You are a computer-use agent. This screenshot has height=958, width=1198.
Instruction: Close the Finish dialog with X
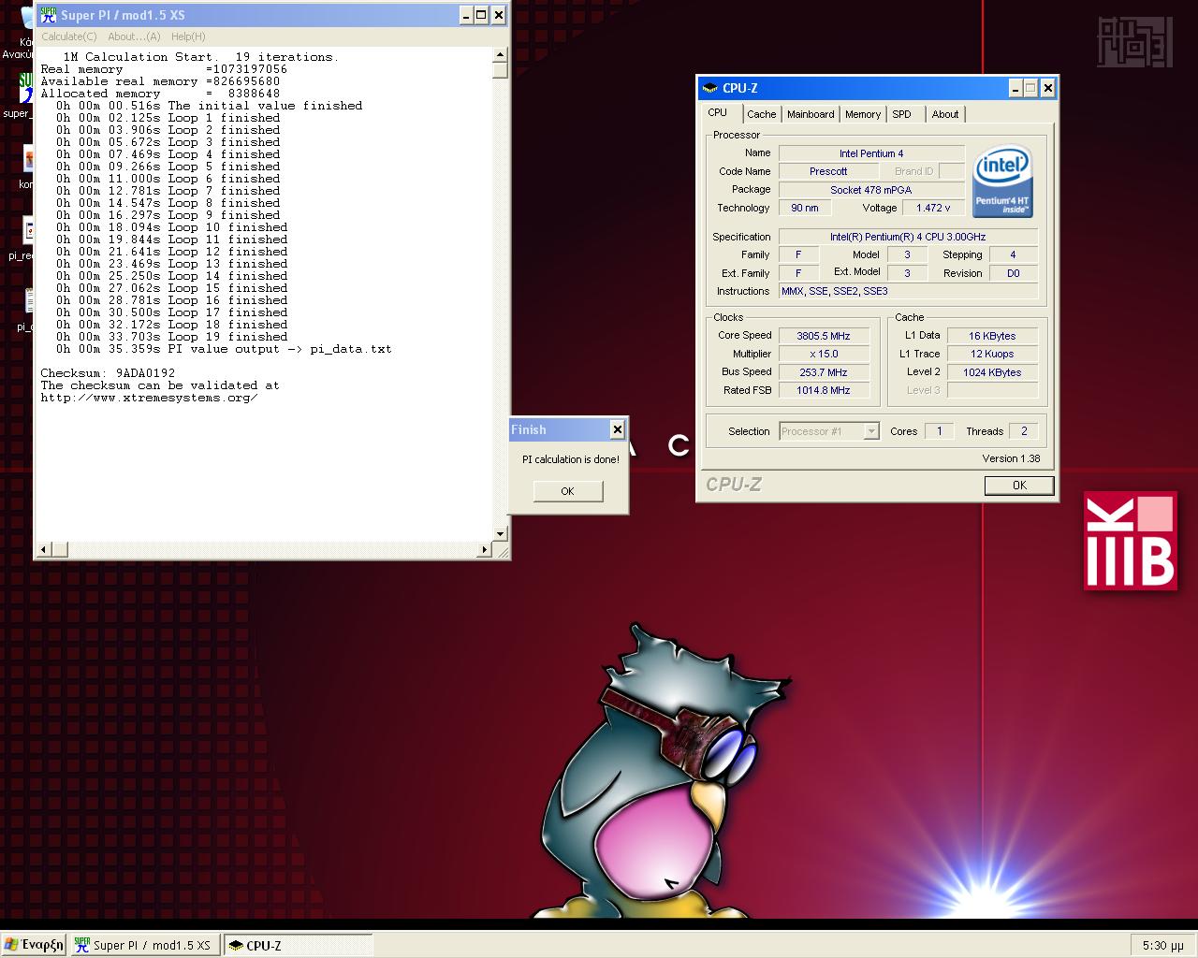(x=617, y=429)
